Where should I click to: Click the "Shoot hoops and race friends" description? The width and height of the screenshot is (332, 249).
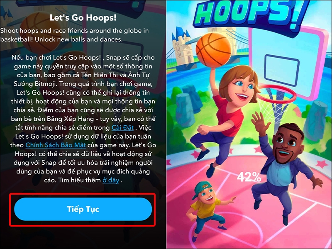click(74, 35)
